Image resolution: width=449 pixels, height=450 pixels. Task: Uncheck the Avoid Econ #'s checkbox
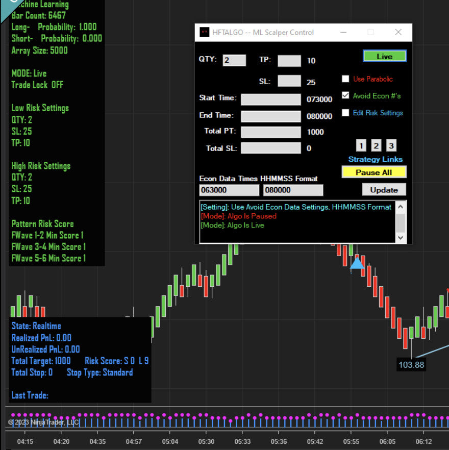coord(345,95)
